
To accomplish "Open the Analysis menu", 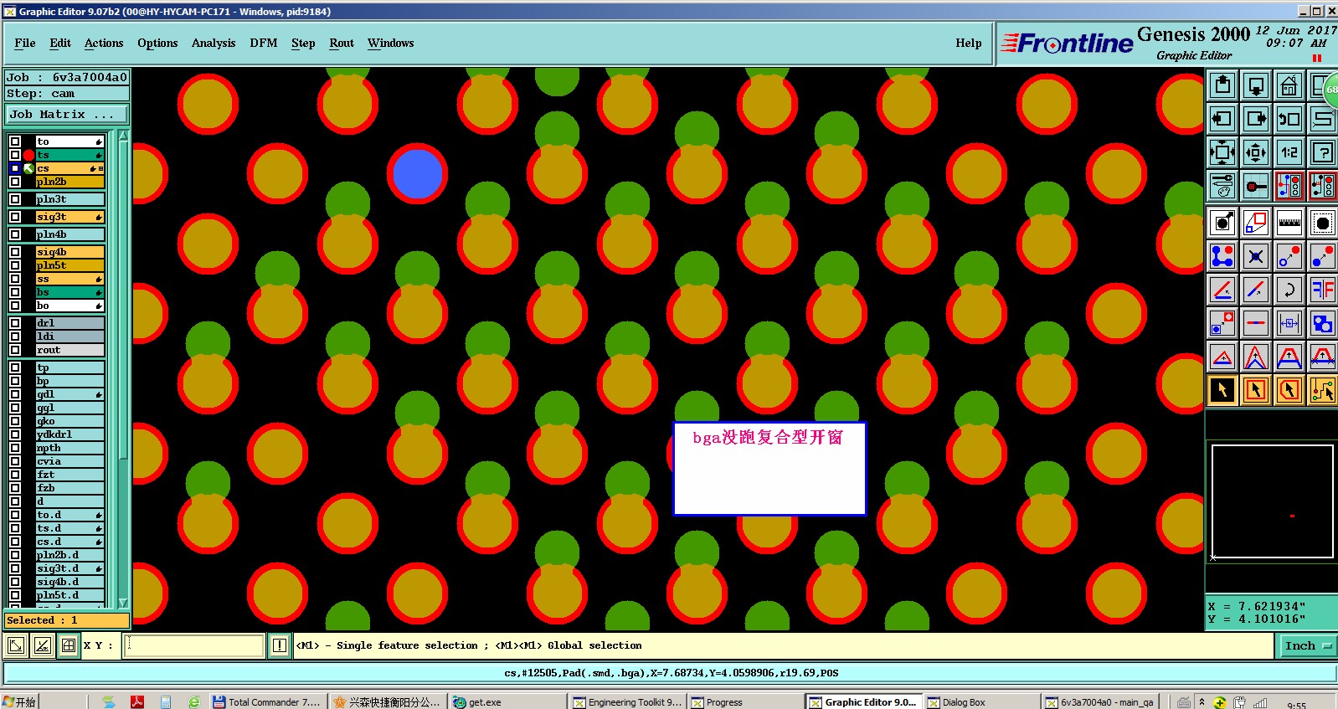I will [214, 43].
